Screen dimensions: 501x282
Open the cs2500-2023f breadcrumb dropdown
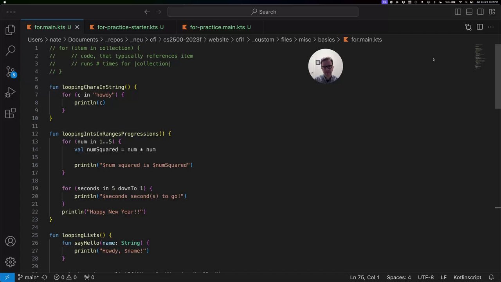point(182,40)
